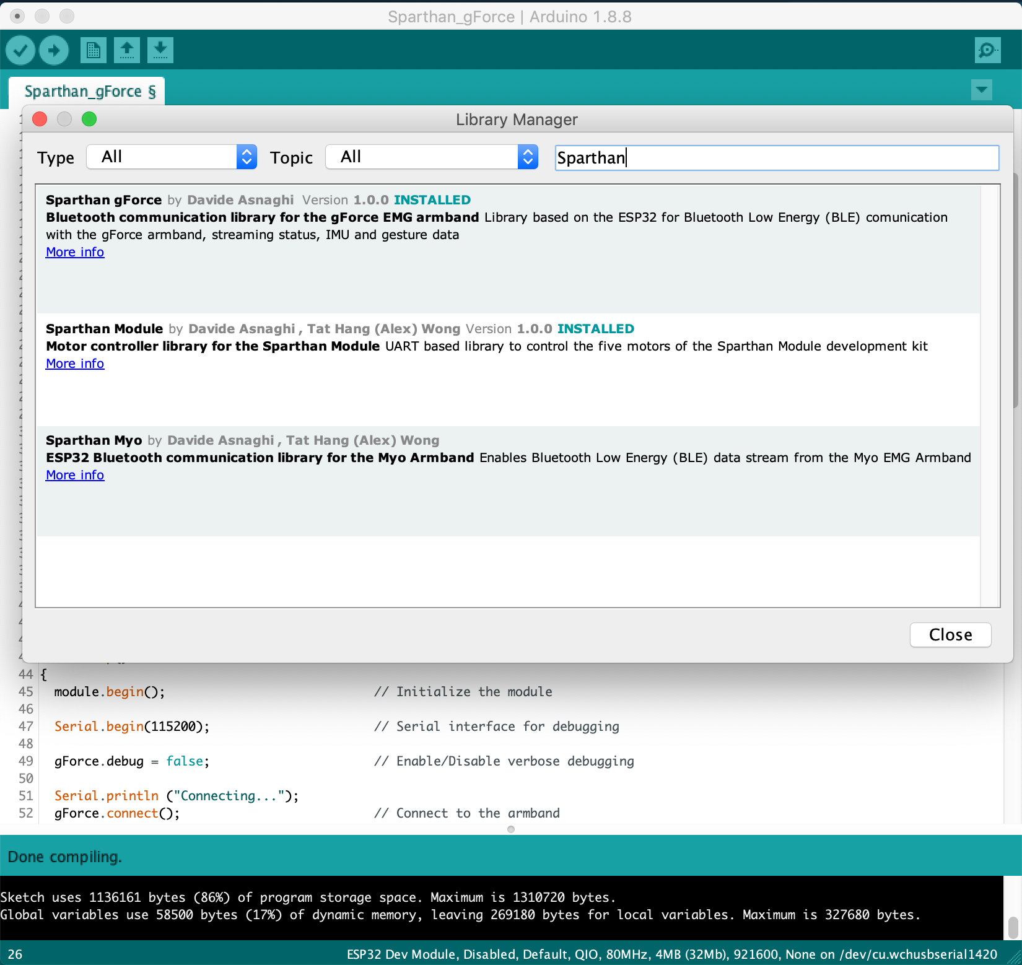Click the editor and console divider handle dot
This screenshot has width=1022, height=965.
click(511, 829)
